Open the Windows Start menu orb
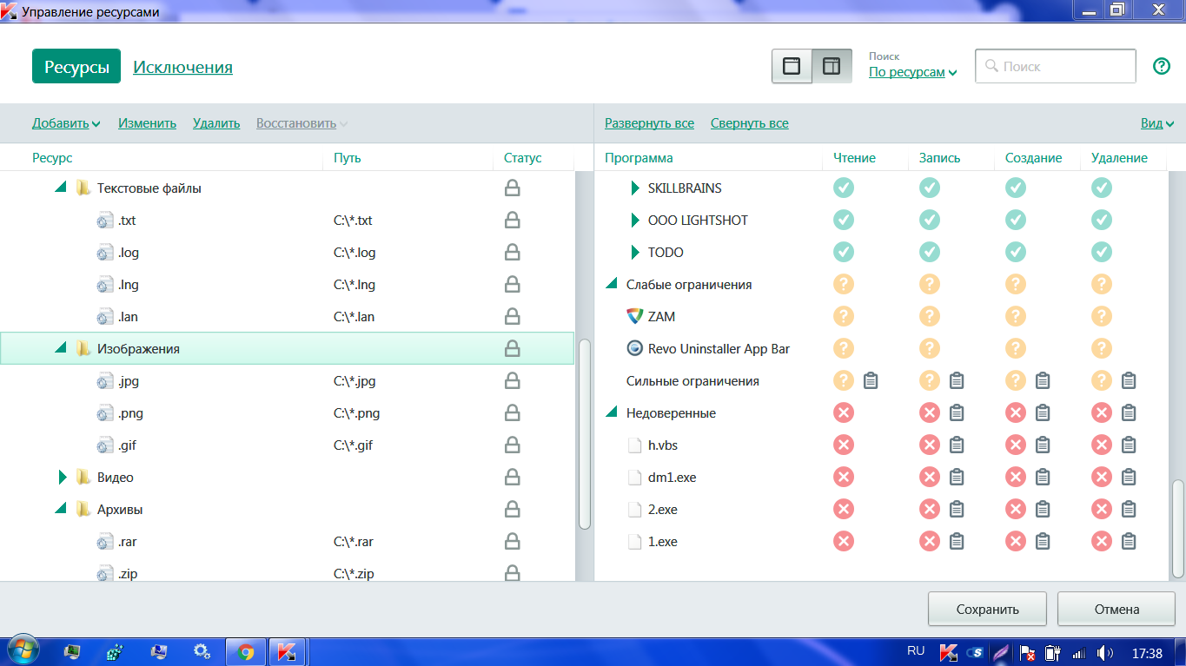This screenshot has width=1186, height=666. (x=23, y=651)
